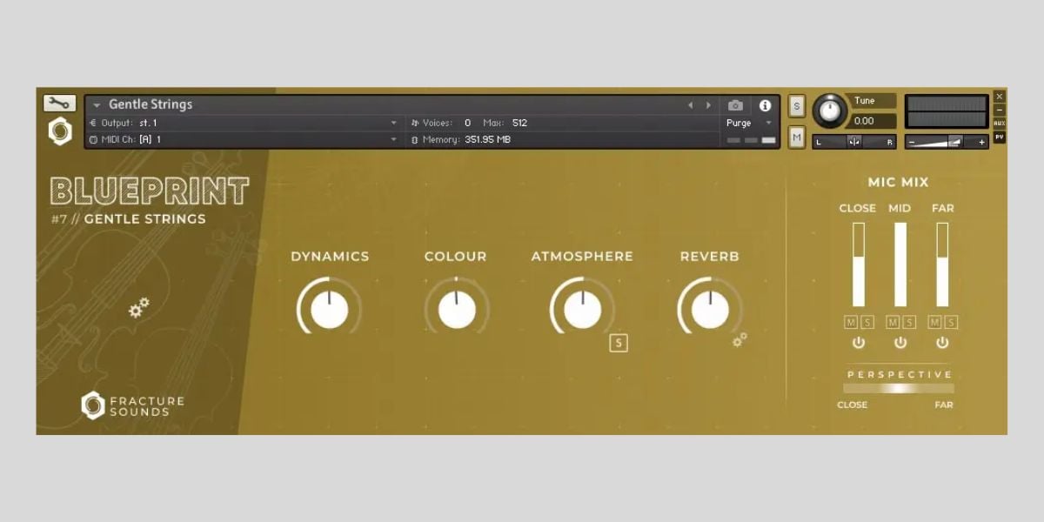
Task: Click the Tune value field 0.00
Action: 871,121
